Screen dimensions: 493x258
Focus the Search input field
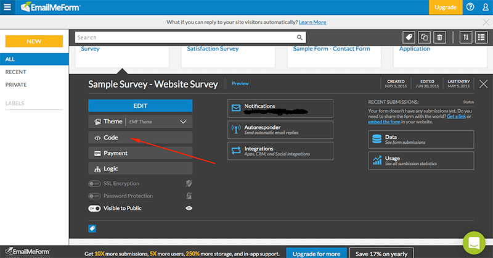coord(190,38)
